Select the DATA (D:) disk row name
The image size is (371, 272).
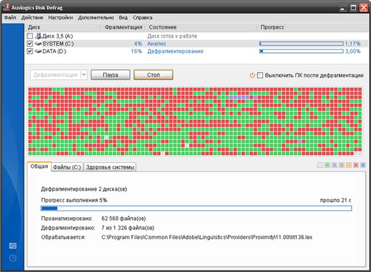pos(54,51)
